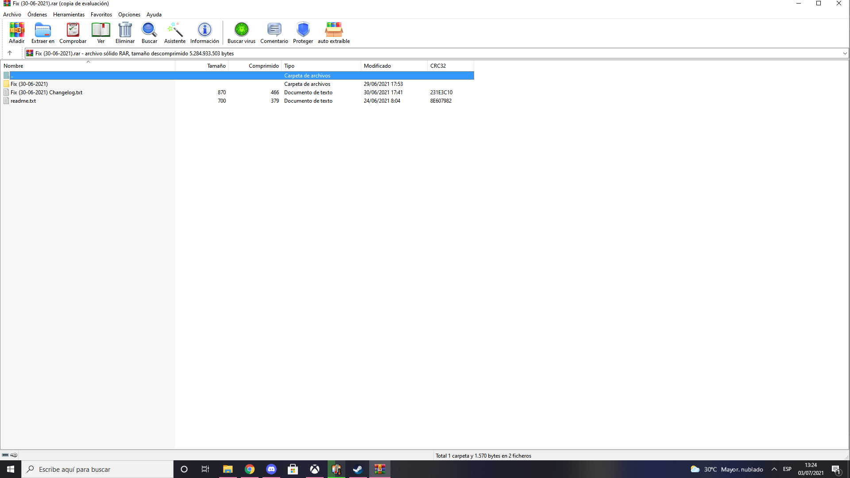Select readme.txt in file list
The height and width of the screenshot is (478, 850).
click(23, 101)
